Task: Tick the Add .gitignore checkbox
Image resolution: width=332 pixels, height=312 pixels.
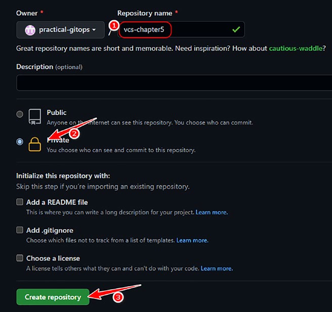Action: click(20, 230)
